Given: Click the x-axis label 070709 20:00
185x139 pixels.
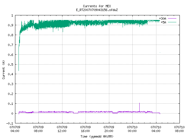Looking at the screenshot, I should tap(109, 129).
